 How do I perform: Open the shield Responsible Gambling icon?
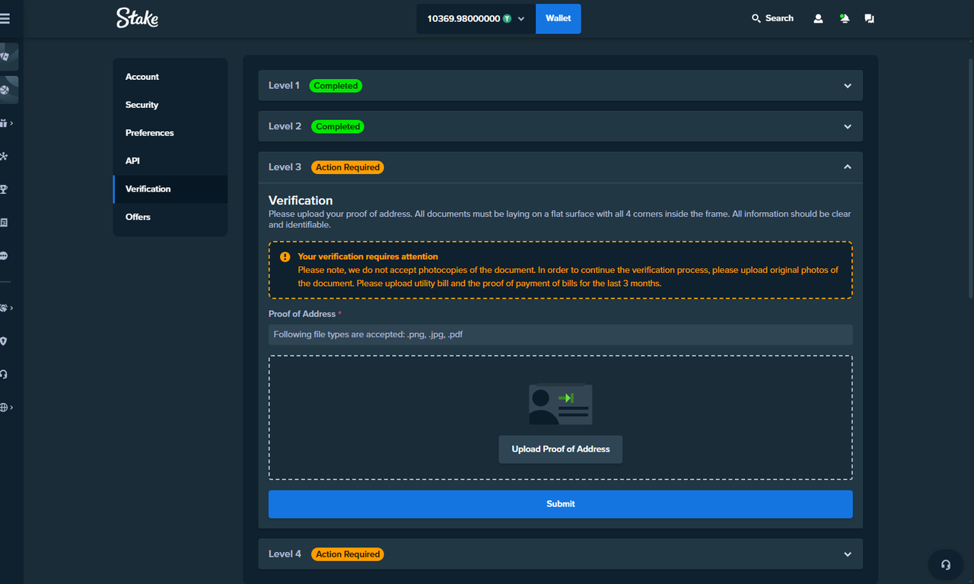point(4,341)
